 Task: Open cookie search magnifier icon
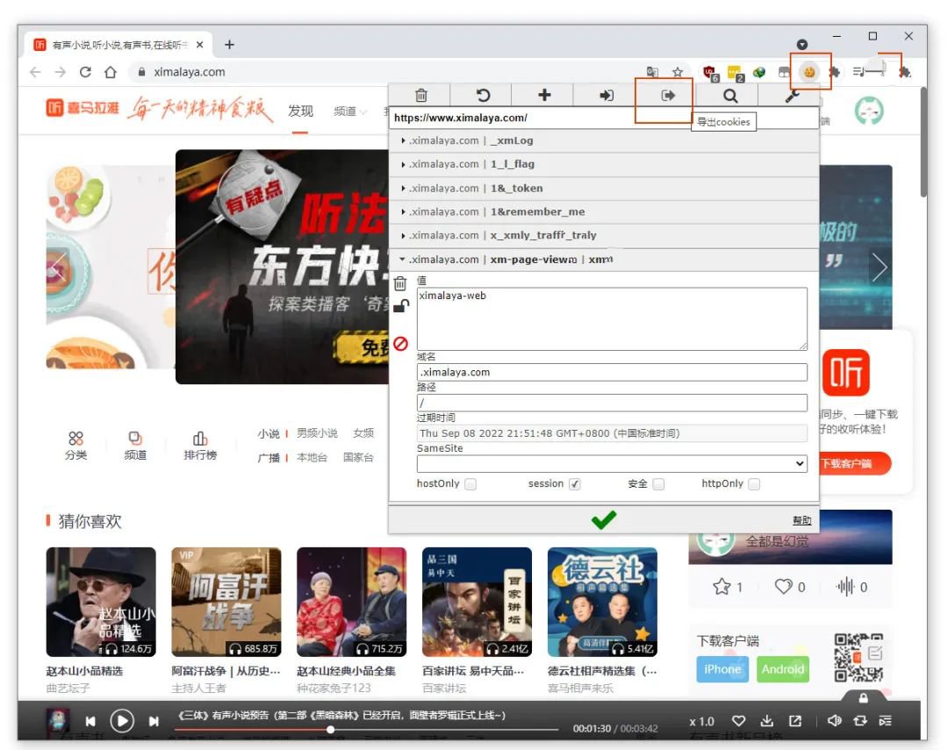(x=730, y=96)
